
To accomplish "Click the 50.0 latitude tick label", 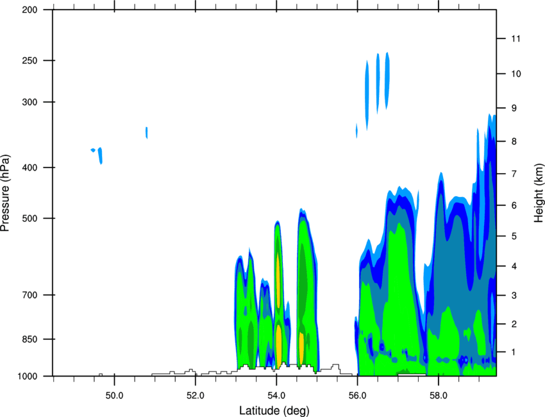I will 114,396.
